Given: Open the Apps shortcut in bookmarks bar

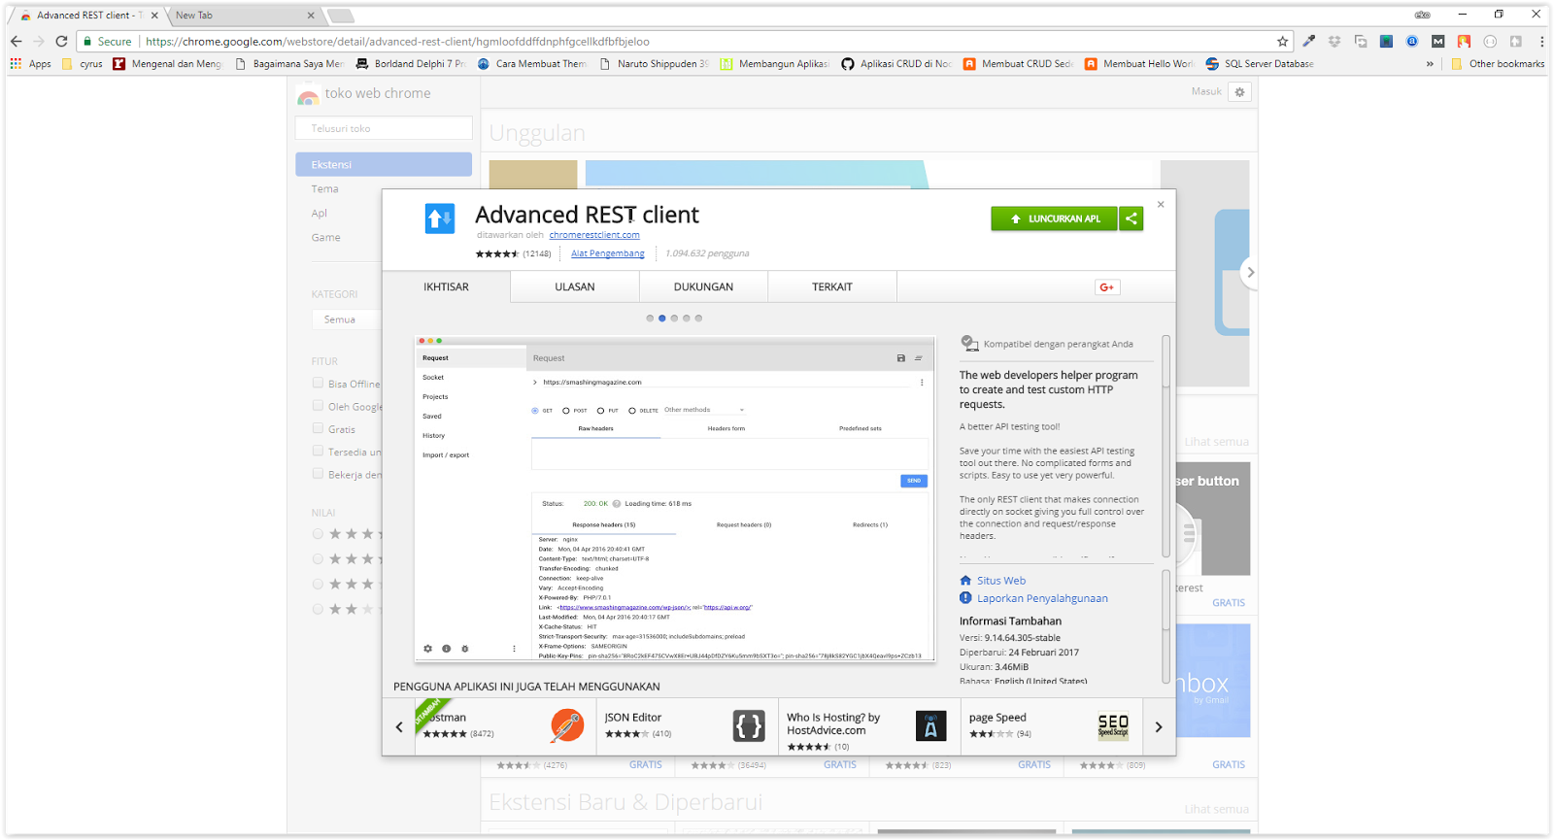Looking at the screenshot, I should [30, 64].
